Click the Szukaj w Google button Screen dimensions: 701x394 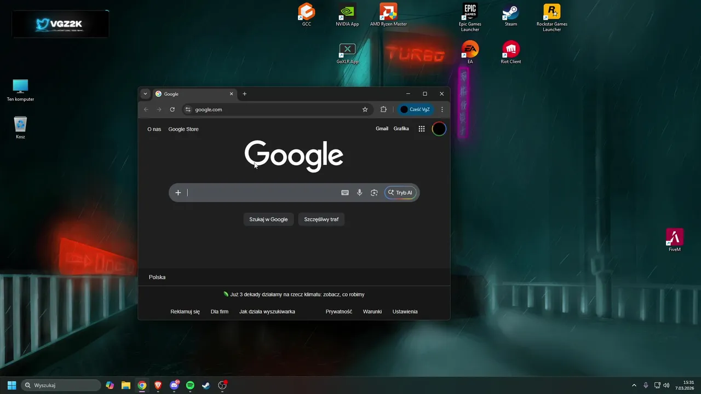(268, 219)
